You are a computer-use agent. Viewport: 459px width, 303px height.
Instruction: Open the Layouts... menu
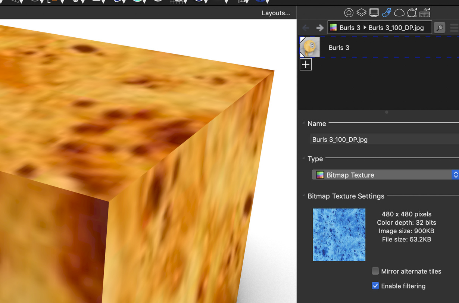(276, 13)
